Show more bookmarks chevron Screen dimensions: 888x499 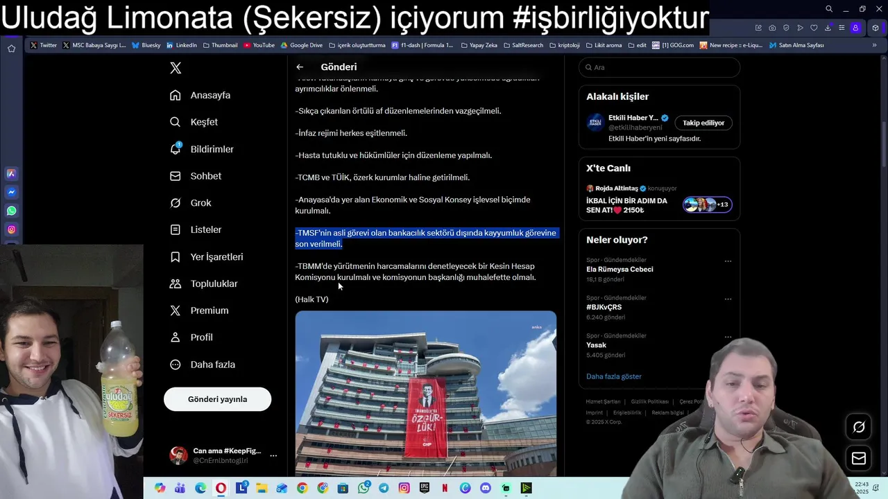(x=874, y=45)
